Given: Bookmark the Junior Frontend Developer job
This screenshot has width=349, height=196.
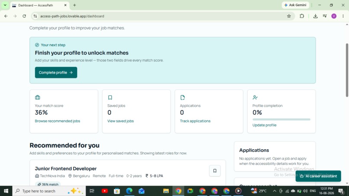Looking at the screenshot, I should coord(215,170).
